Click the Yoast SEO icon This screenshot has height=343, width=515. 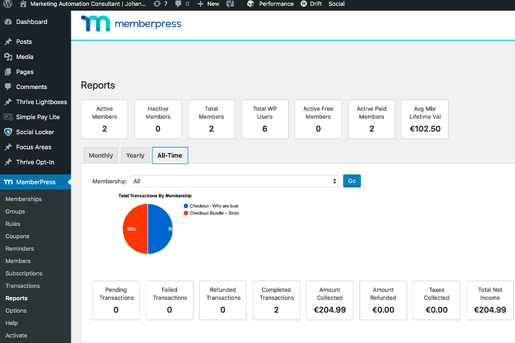[x=230, y=4]
